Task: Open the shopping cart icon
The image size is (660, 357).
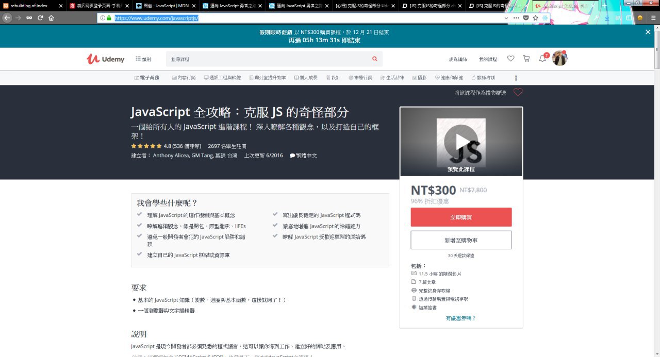Action: pos(526,59)
